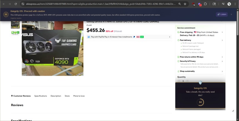Viewport: 239px width, 121px height.
Task: Open the media controls icon
Action: tap(223, 4)
